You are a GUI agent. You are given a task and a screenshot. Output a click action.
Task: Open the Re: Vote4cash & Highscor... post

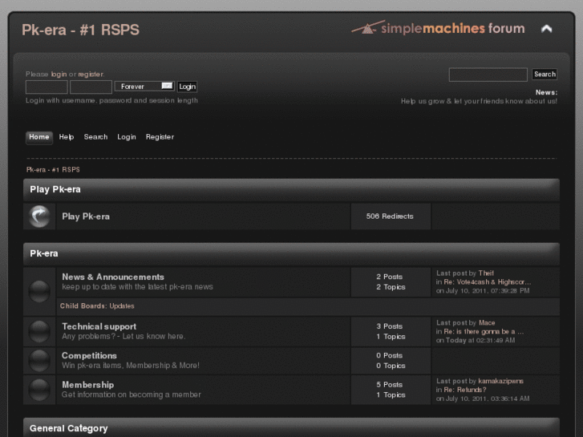point(488,282)
